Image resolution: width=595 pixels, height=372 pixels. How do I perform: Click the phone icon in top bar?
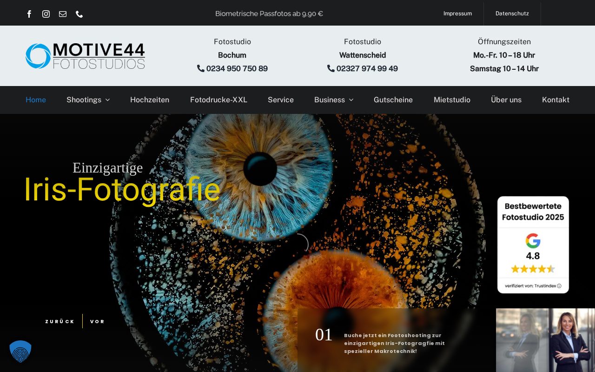[79, 14]
